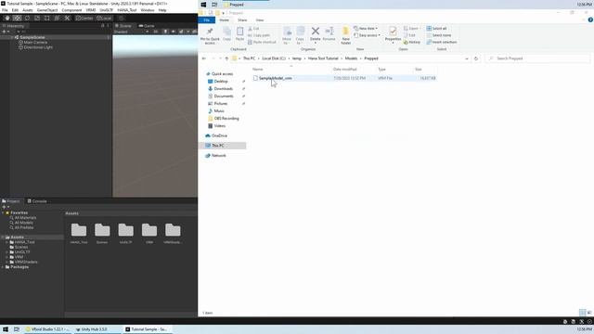Select the Transform tool in Unity toolbar

(x=57, y=19)
